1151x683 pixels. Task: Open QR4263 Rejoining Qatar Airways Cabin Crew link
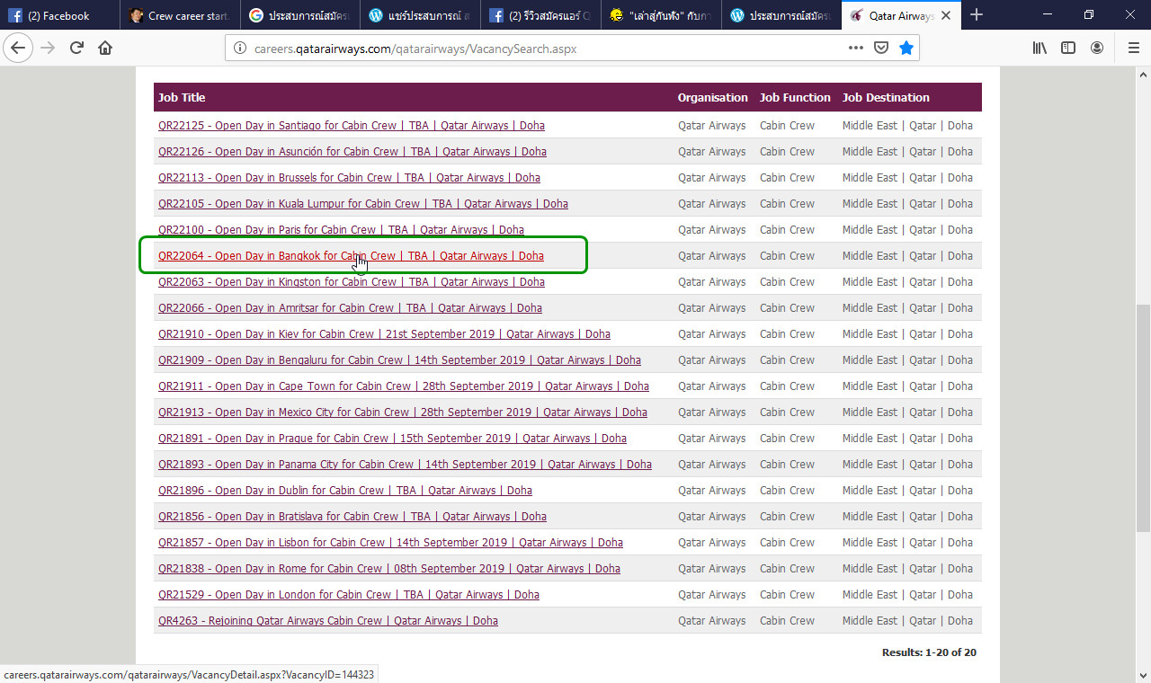point(328,621)
